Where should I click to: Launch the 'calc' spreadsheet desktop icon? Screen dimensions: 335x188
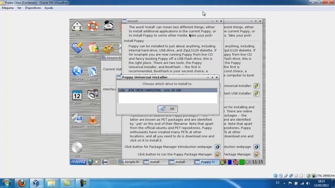(93, 48)
